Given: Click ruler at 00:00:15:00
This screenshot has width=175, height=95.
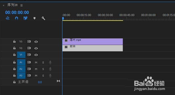Looking at the screenshot, I should (84, 15).
